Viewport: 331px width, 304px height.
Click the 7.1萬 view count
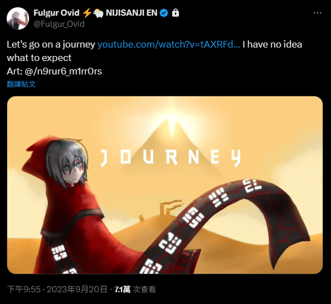122,289
